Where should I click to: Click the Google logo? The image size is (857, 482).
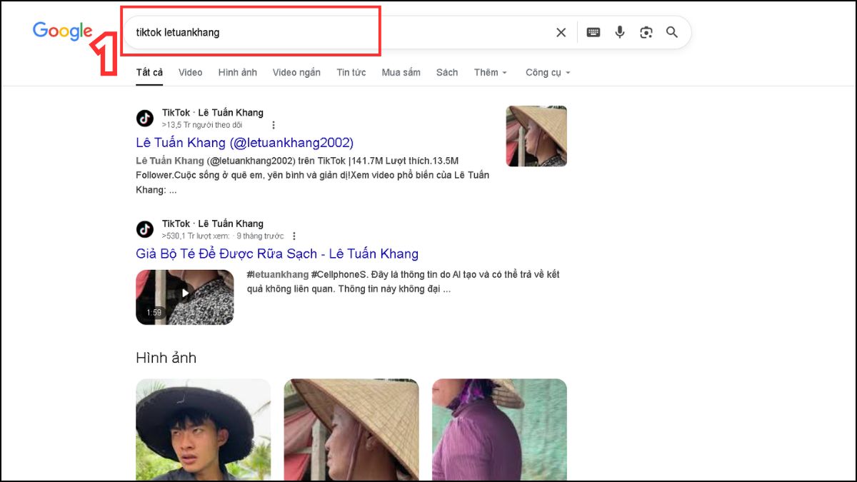(63, 32)
